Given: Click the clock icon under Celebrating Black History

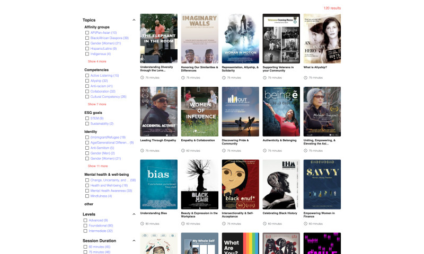Looking at the screenshot, I should [x=264, y=223].
